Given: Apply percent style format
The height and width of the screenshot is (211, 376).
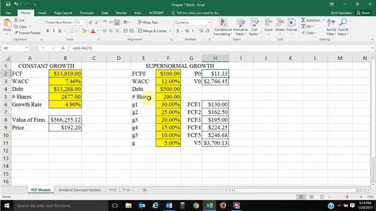Looking at the screenshot, I should [187, 31].
